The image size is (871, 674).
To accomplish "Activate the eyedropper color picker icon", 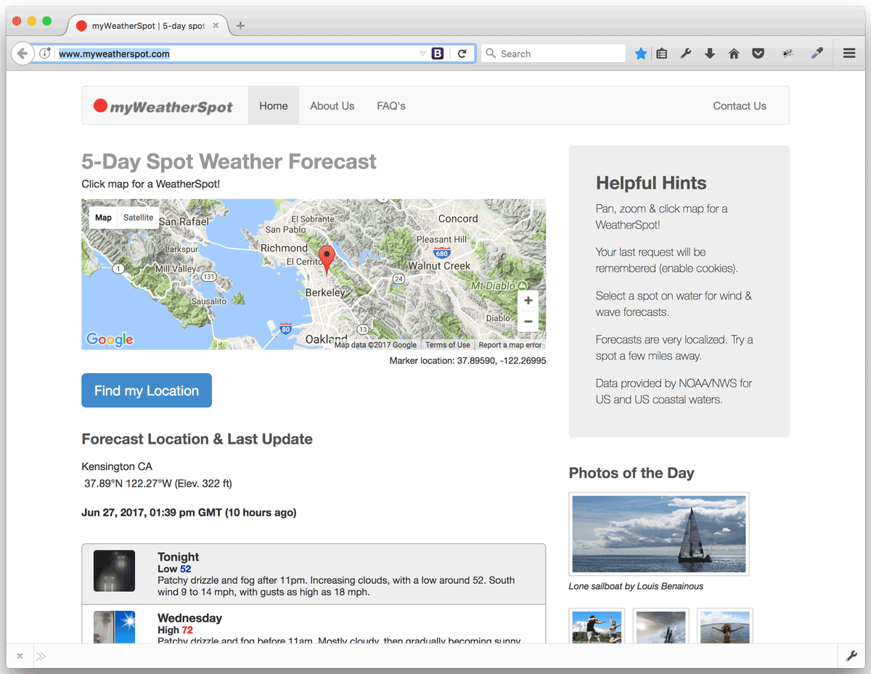I will click(817, 53).
